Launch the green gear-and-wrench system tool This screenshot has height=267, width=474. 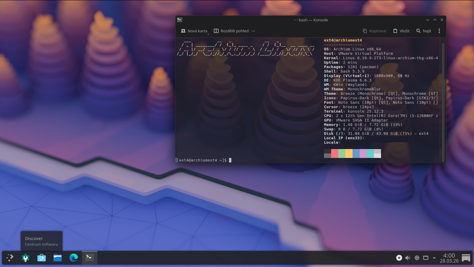(26, 258)
